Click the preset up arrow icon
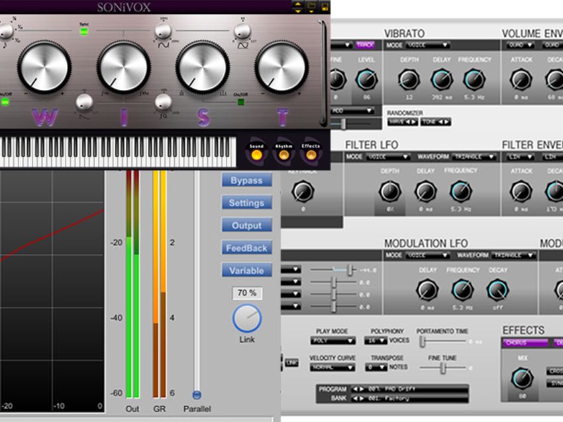Image resolution: width=563 pixels, height=422 pixels. (x=298, y=4)
